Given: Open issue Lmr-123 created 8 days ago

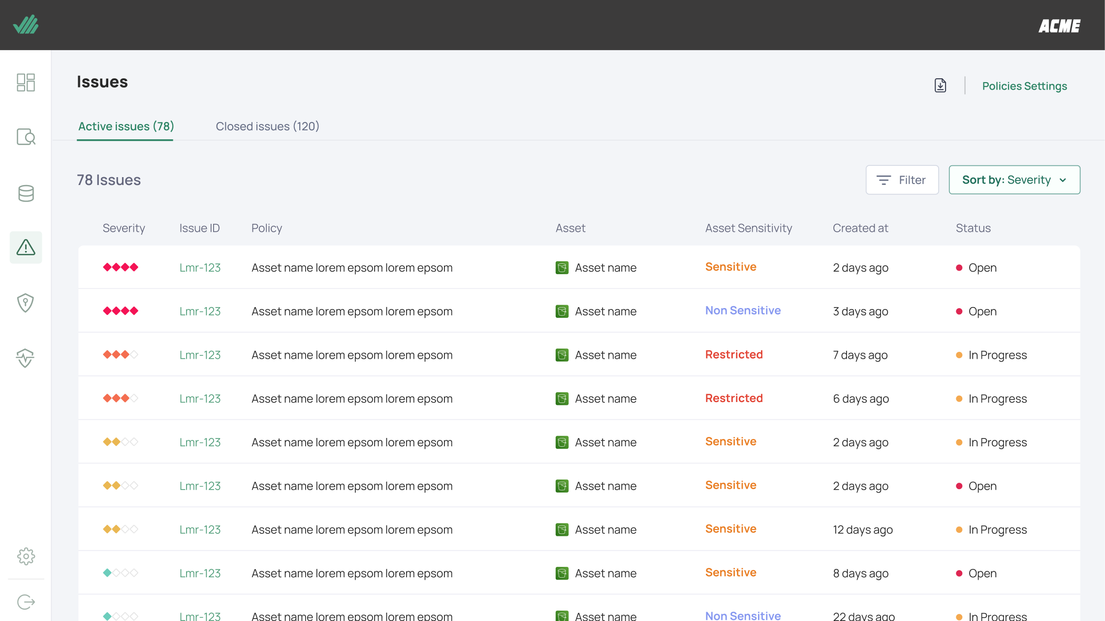Looking at the screenshot, I should [x=200, y=573].
